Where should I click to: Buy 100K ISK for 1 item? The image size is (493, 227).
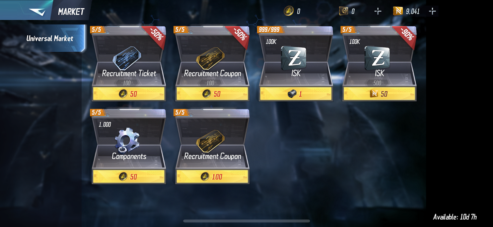click(296, 94)
